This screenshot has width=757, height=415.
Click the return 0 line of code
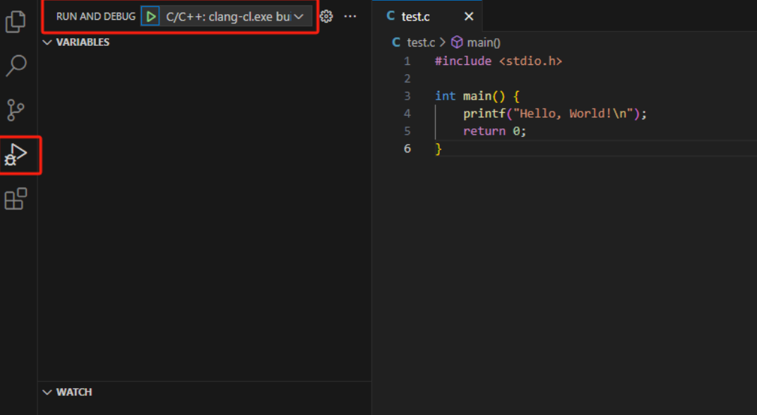point(494,131)
